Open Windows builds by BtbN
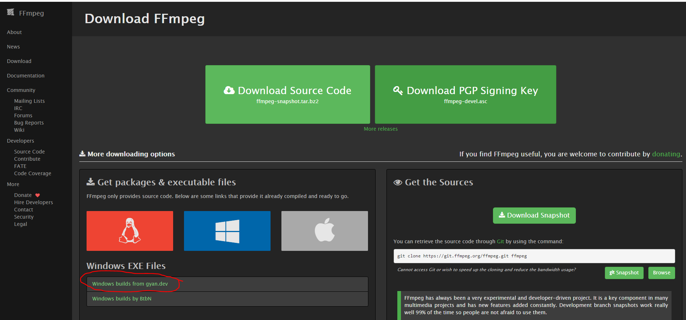Image resolution: width=686 pixels, height=320 pixels. [x=122, y=299]
